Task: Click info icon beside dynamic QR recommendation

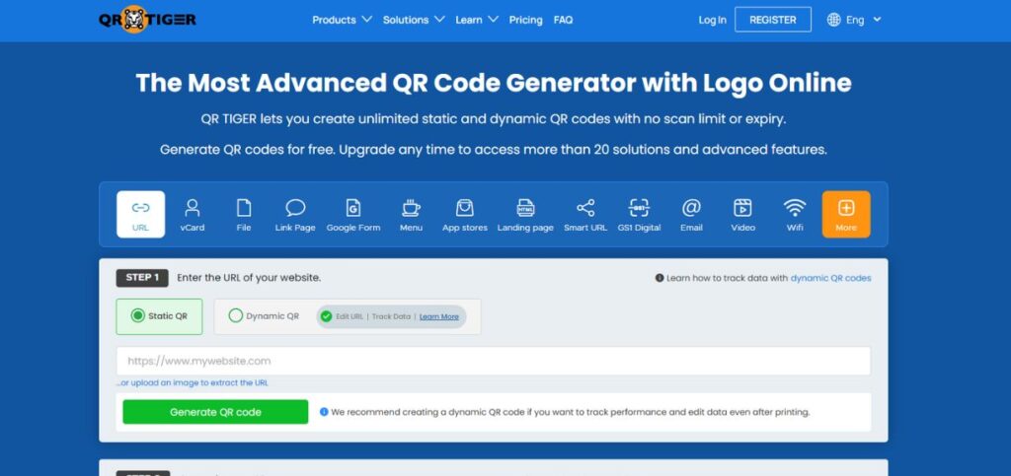Action: (x=324, y=412)
